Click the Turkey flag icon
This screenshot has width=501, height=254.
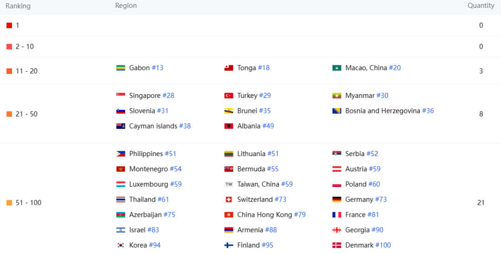coord(228,96)
